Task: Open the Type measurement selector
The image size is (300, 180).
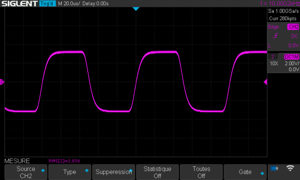Action: (70, 172)
